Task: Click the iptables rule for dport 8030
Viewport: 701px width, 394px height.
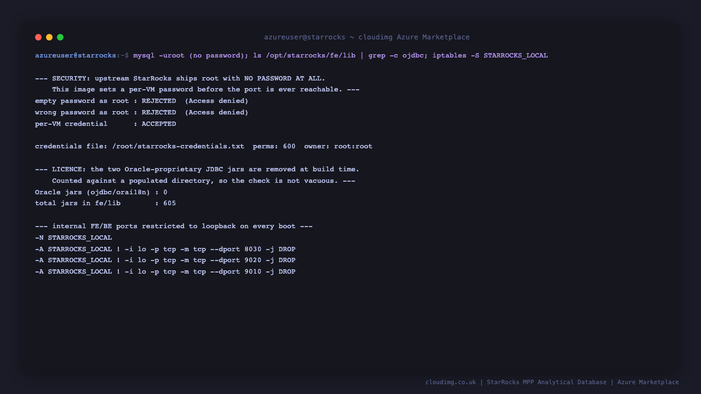Action: pyautogui.click(x=165, y=250)
